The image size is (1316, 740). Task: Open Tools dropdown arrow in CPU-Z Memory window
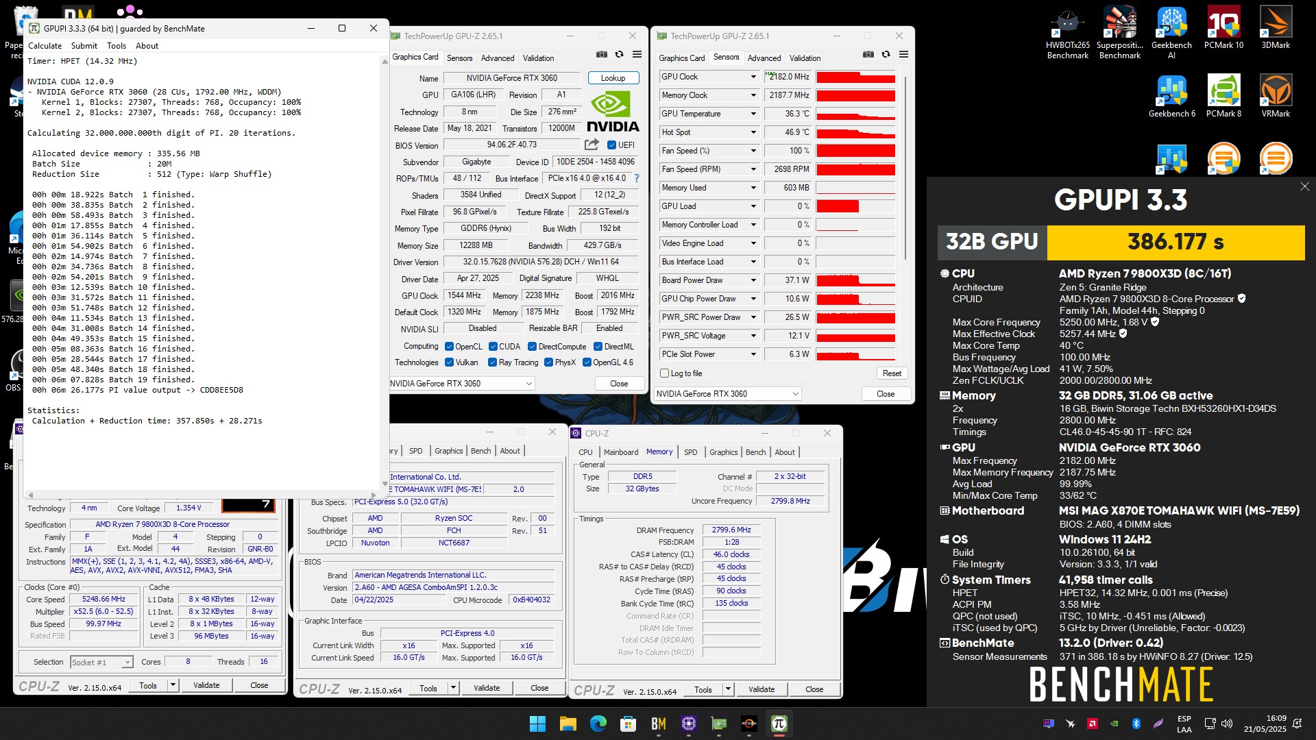coord(728,689)
